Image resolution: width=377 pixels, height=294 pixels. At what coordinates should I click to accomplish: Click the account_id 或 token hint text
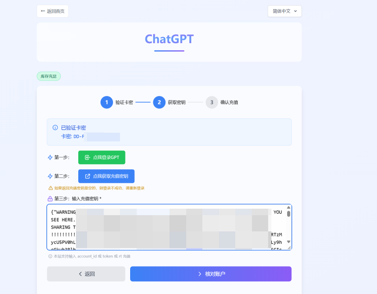92,256
